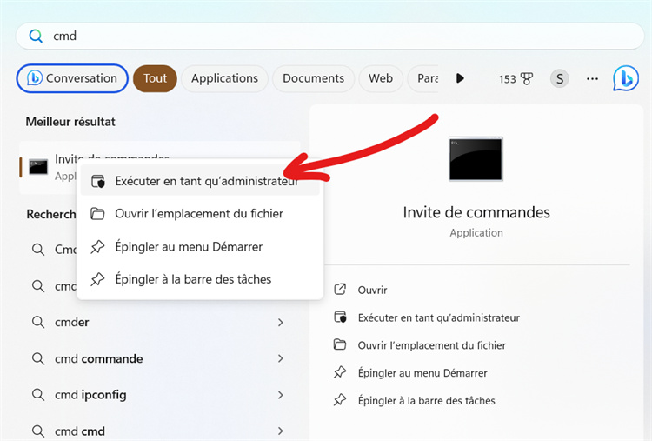Open the S user account avatar

click(559, 78)
